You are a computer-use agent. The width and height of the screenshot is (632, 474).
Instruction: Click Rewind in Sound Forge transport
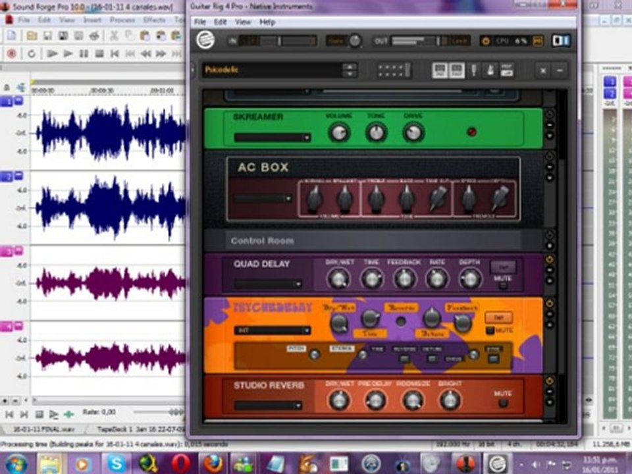click(146, 53)
